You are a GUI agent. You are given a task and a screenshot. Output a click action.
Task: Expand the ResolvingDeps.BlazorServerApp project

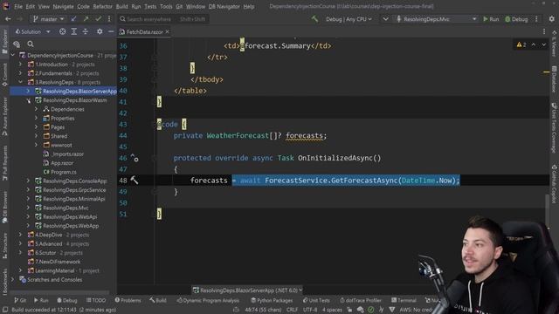pos(28,91)
